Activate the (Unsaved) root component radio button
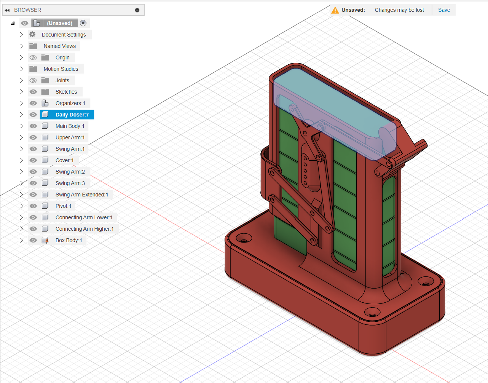 [x=83, y=23]
